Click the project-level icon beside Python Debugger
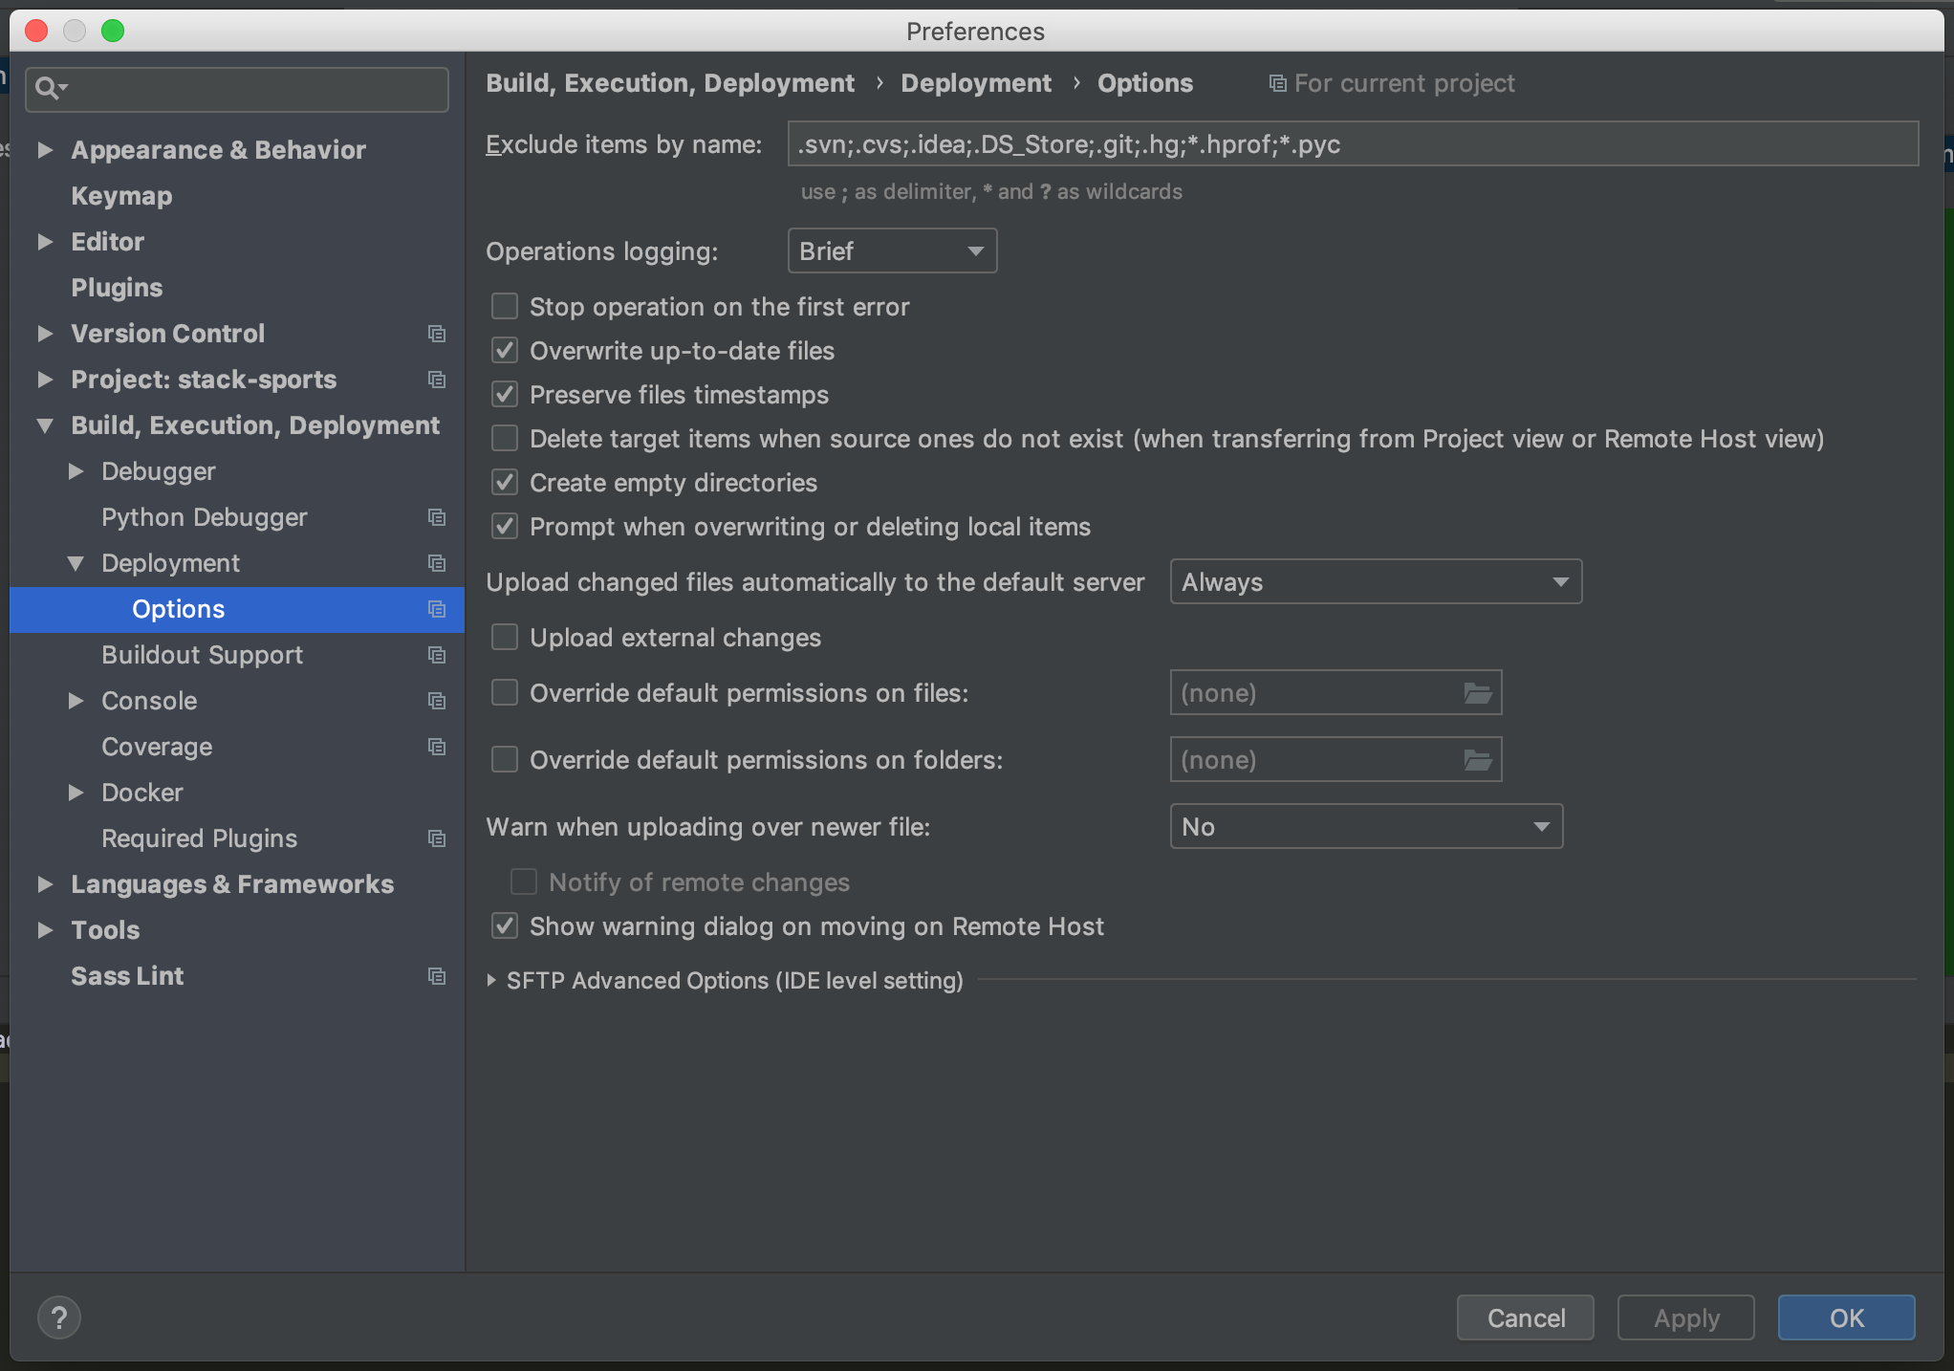Image resolution: width=1954 pixels, height=1371 pixels. pyautogui.click(x=437, y=517)
